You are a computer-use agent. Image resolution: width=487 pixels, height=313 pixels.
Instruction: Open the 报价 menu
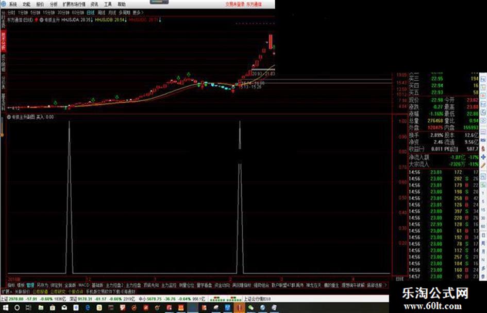[40, 4]
